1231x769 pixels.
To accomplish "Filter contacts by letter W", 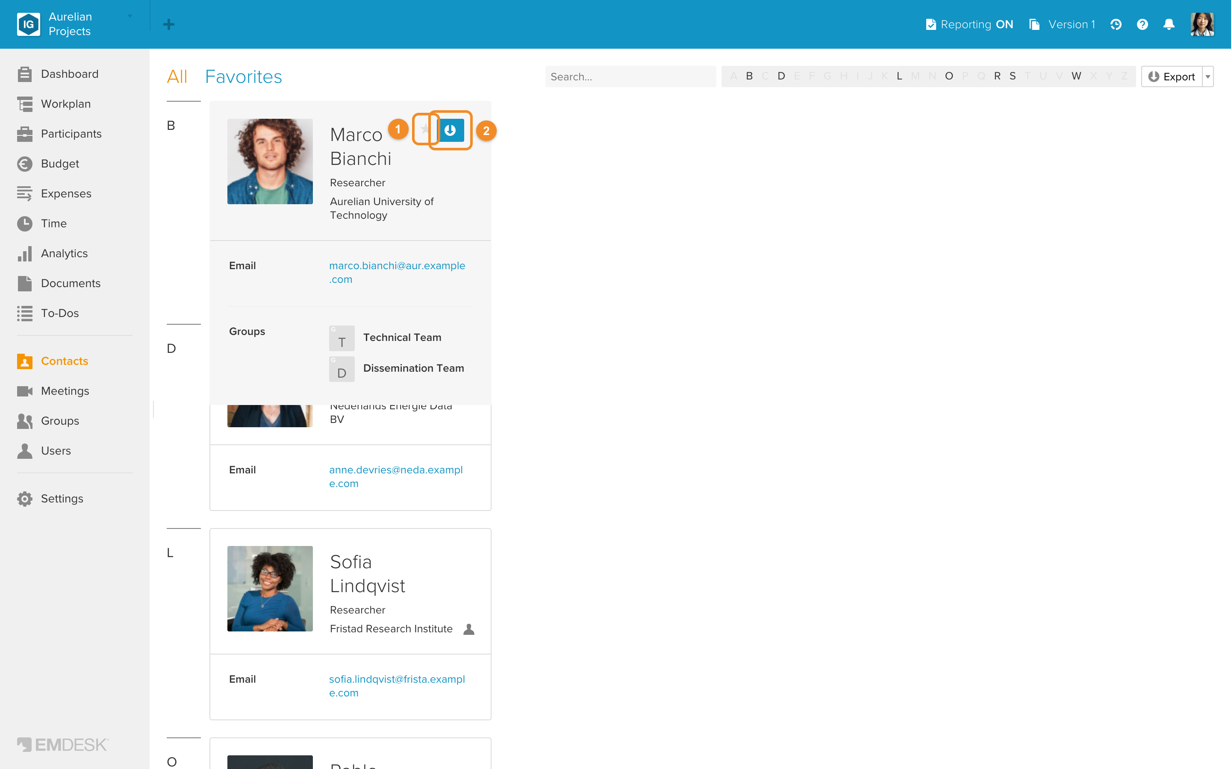I will [1076, 76].
